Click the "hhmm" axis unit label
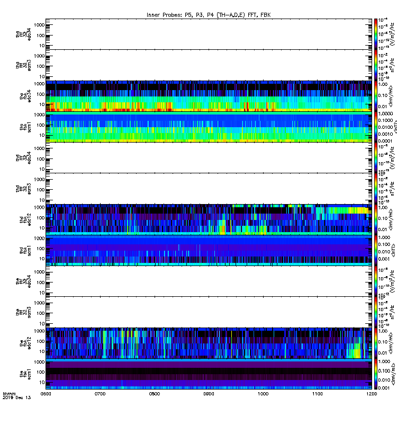Screen dimensions: 397x424 pos(9,394)
